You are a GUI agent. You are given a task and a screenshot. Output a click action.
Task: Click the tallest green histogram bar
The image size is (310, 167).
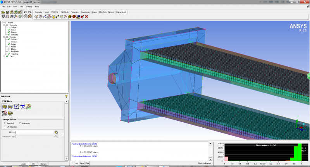point(300,152)
